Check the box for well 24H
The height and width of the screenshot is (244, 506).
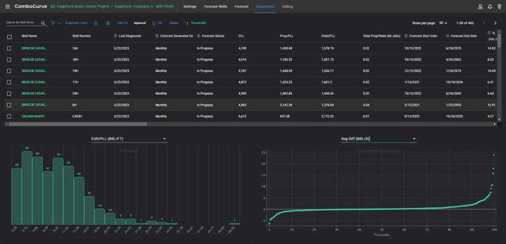tap(9, 94)
